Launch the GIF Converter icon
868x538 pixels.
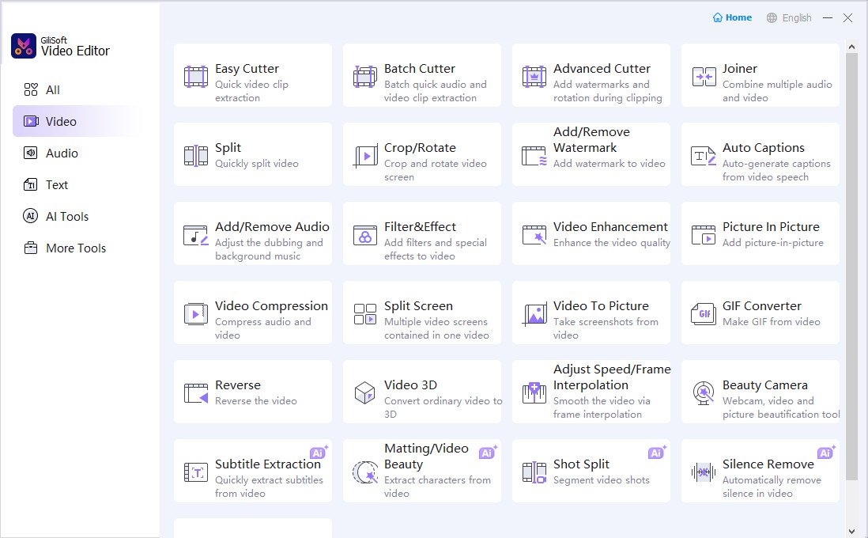704,314
